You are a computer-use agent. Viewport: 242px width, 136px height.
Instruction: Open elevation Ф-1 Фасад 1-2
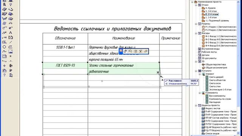[x=221, y=36]
